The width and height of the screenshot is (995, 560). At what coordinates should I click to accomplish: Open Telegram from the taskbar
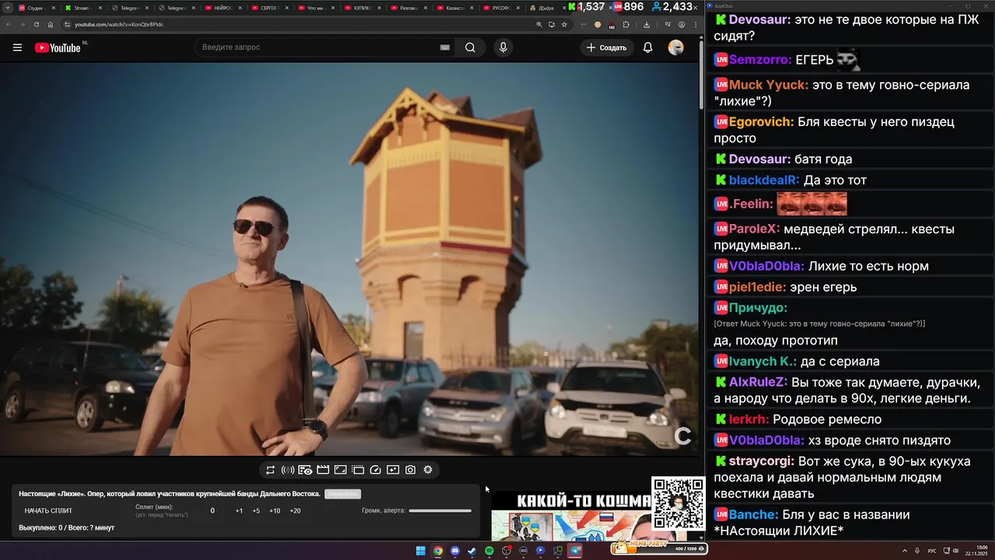(575, 551)
